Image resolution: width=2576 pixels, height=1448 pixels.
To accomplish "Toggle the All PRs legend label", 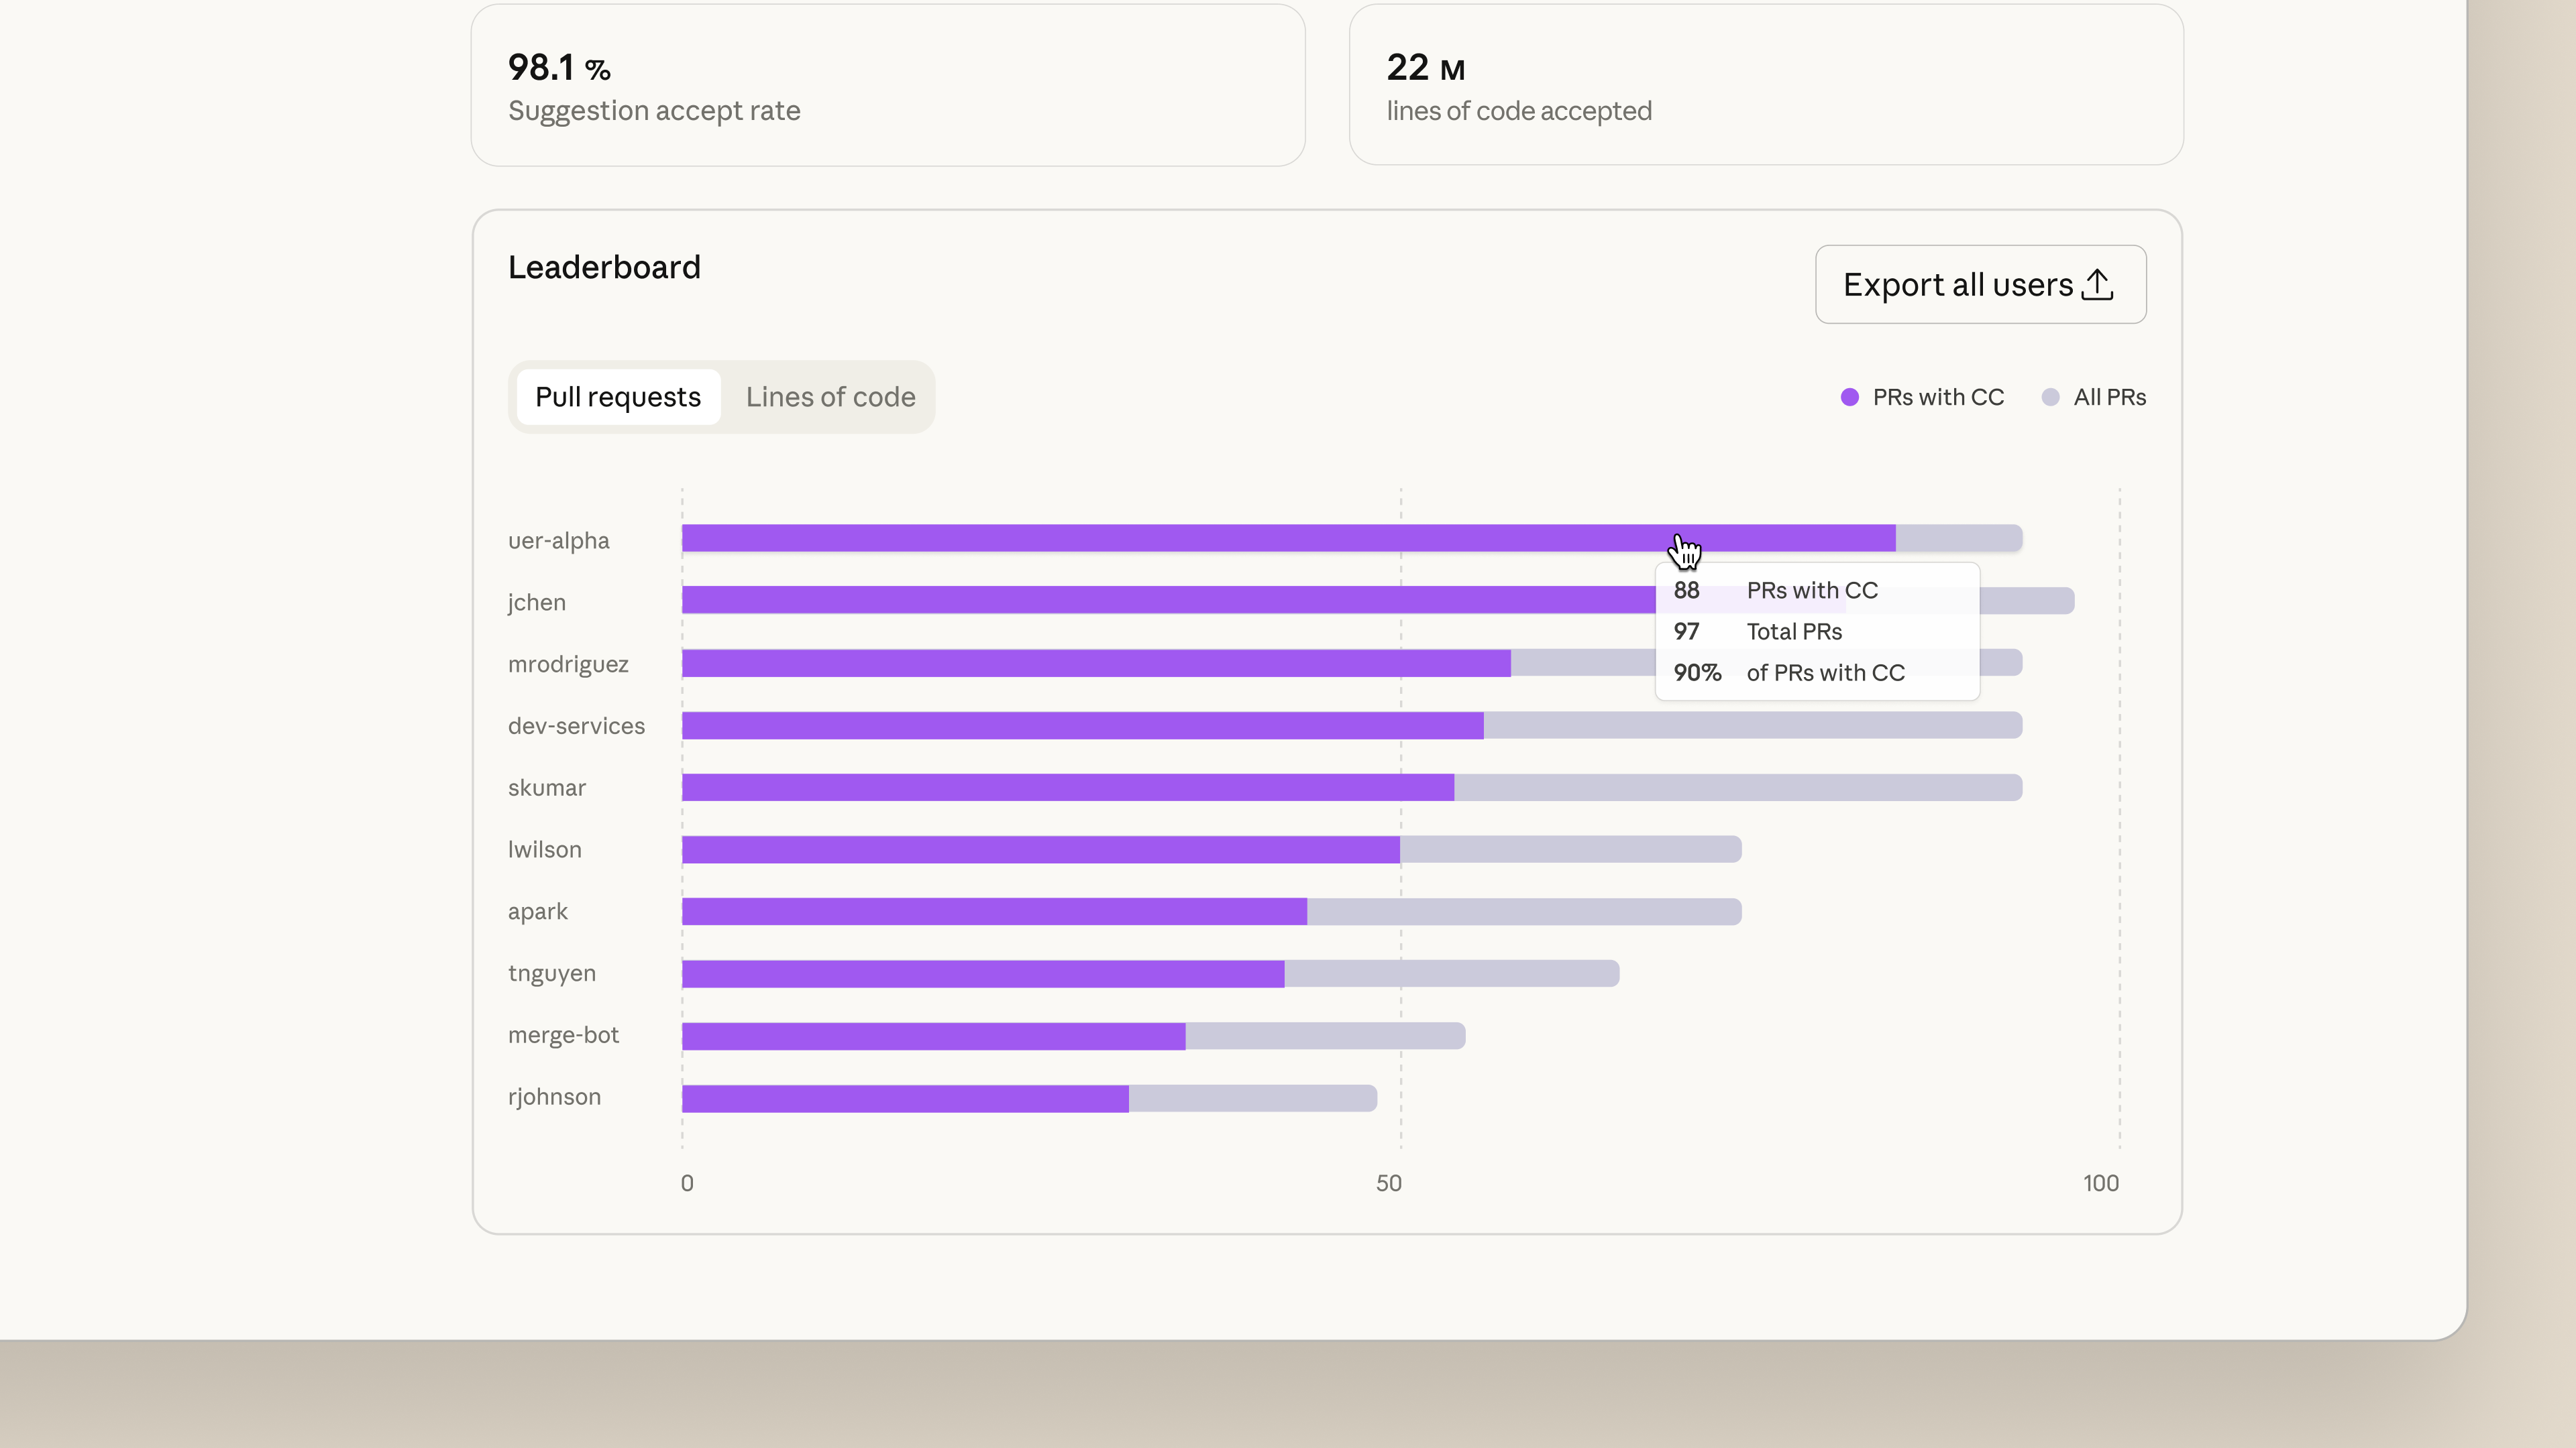I will coord(2109,398).
